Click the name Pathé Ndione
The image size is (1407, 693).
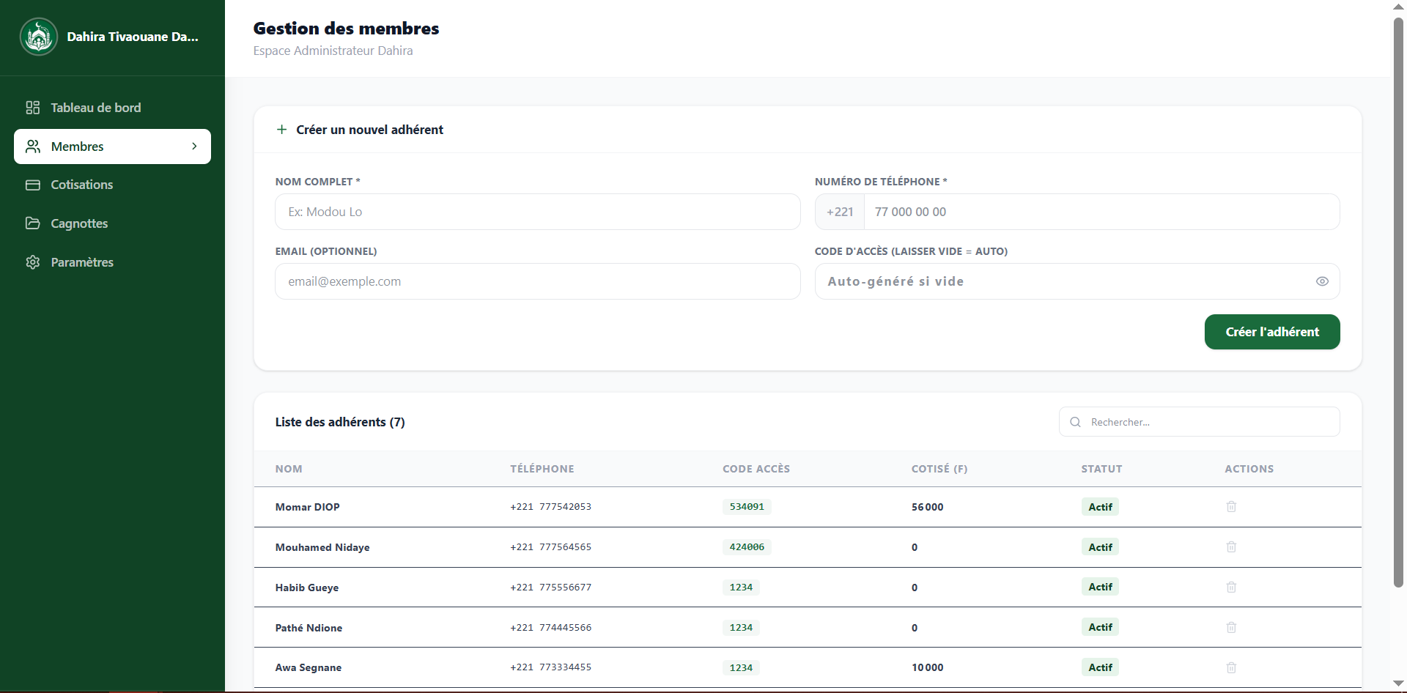pos(309,628)
